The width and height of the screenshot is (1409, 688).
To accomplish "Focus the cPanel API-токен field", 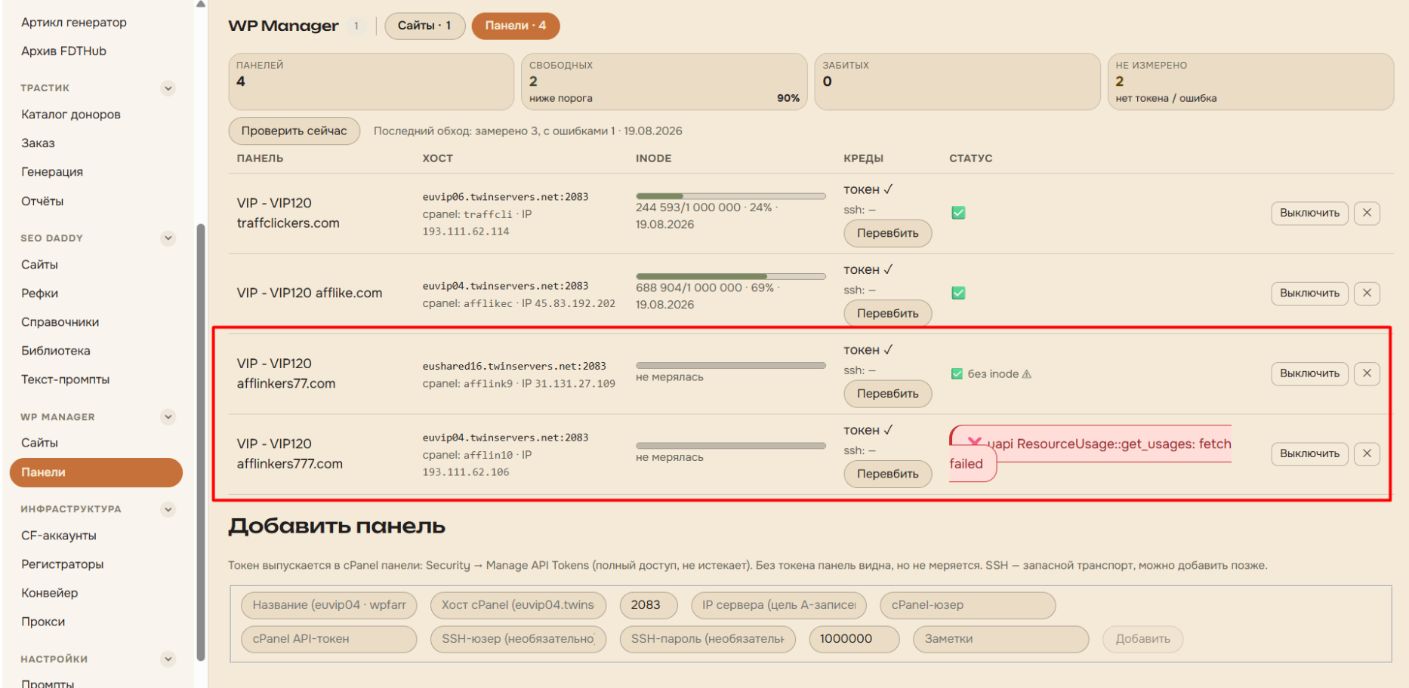I will click(328, 639).
